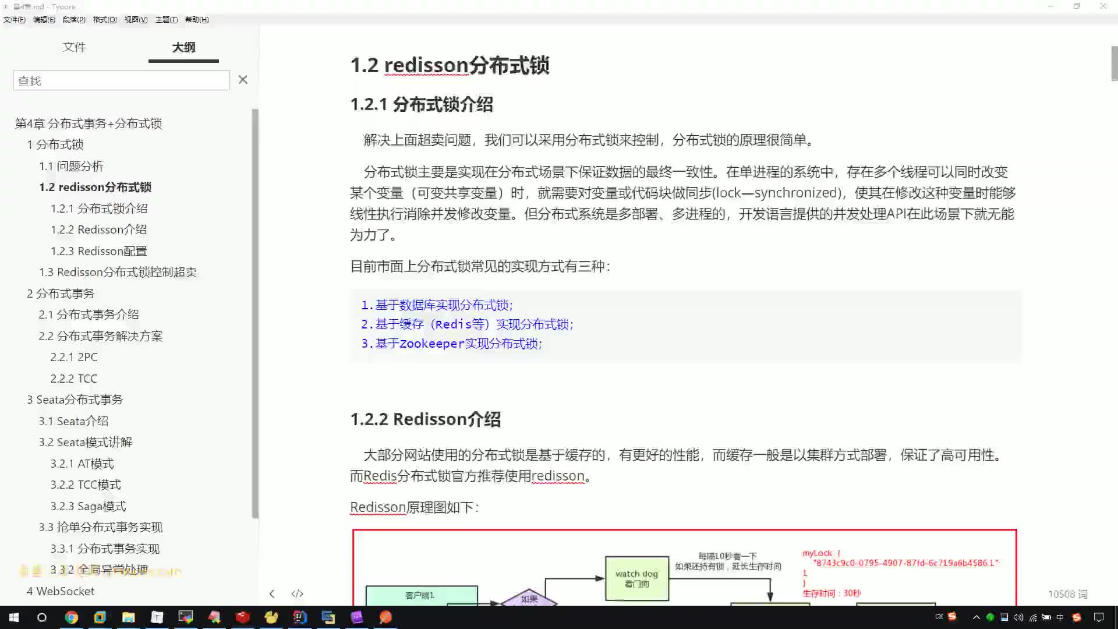The width and height of the screenshot is (1118, 629).
Task: Click green circle tray icon
Action: [990, 617]
